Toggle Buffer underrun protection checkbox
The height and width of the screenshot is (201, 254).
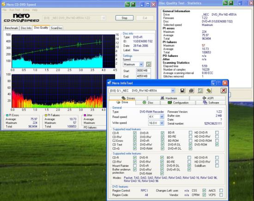(135, 170)
